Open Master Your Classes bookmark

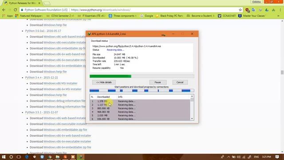coord(252,16)
